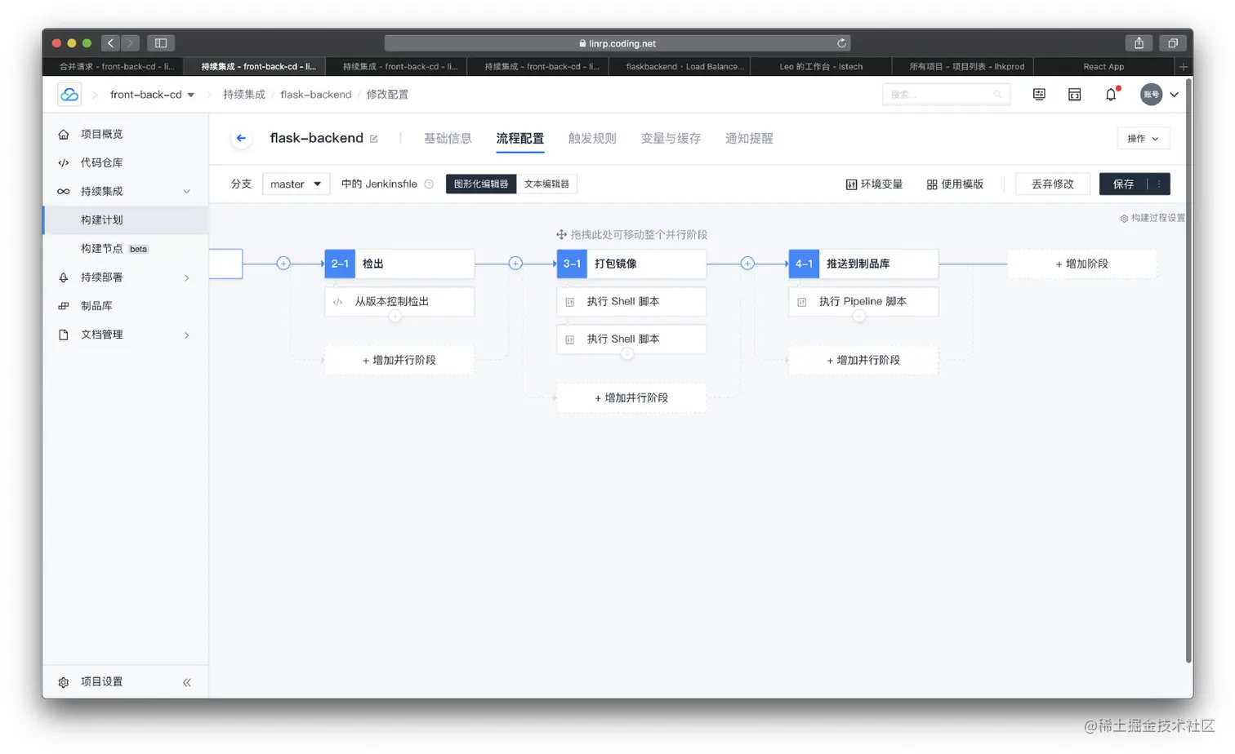
Task: Click the flask-backend breadcrumb link
Action: pyautogui.click(x=316, y=95)
